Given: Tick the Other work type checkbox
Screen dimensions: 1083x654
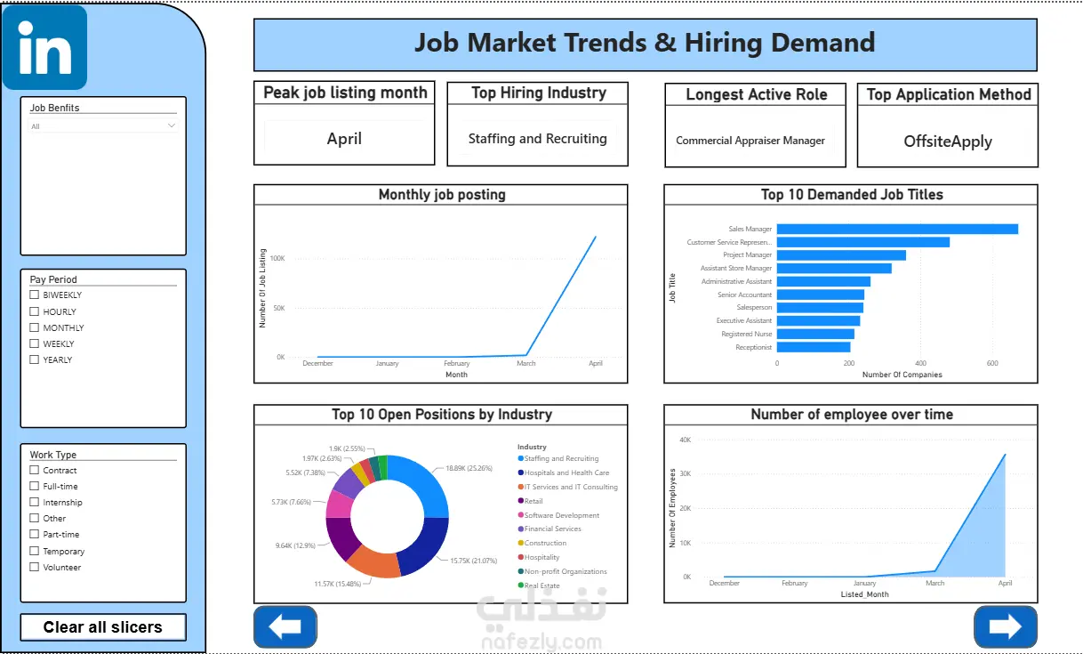Looking at the screenshot, I should click(35, 518).
